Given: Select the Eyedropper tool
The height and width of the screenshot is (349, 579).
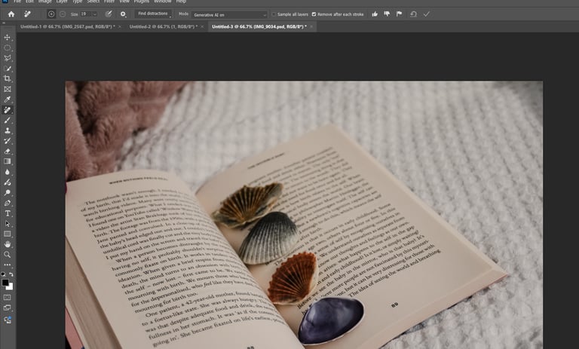Looking at the screenshot, I should tap(7, 99).
